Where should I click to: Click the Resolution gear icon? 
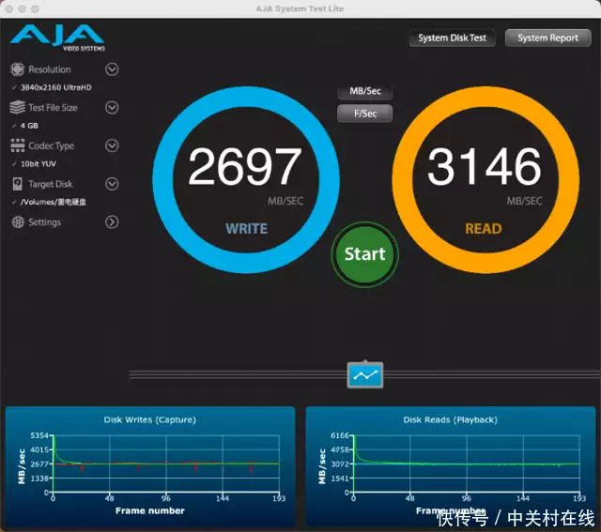coord(17,69)
